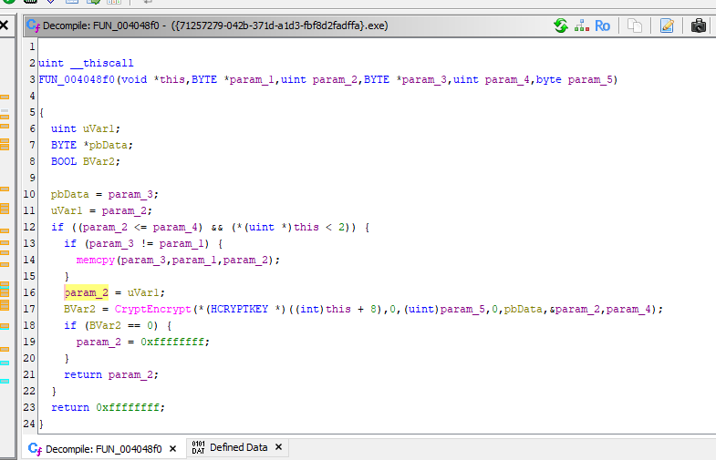Select the Decompile: FUN_004048f0 bottom tab
The height and width of the screenshot is (460, 716).
(103, 448)
